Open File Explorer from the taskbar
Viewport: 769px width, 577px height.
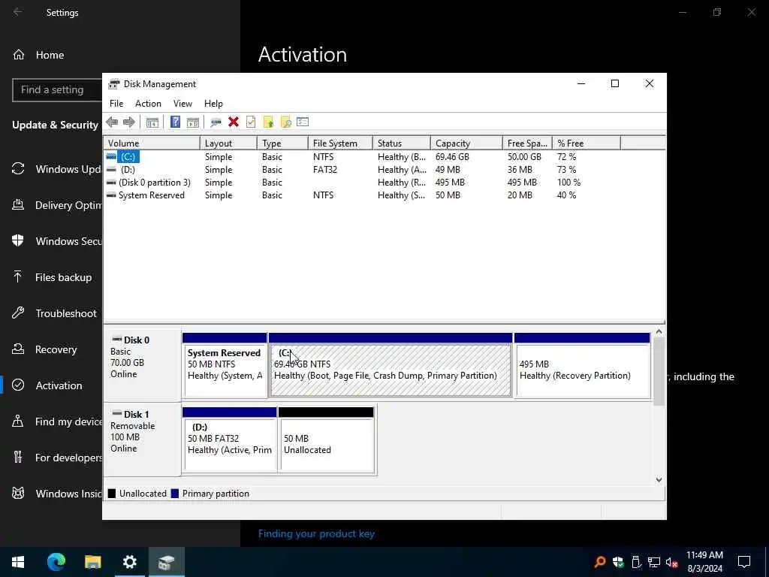coord(92,562)
